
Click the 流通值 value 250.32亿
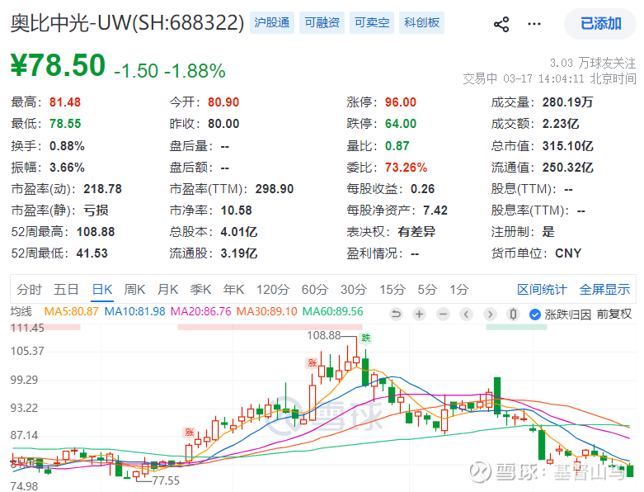click(567, 168)
